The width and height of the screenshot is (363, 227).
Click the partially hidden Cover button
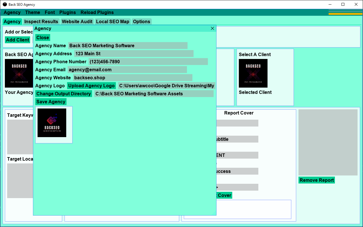click(x=224, y=195)
